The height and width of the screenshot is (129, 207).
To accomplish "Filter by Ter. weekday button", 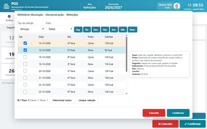I will coord(87,29).
